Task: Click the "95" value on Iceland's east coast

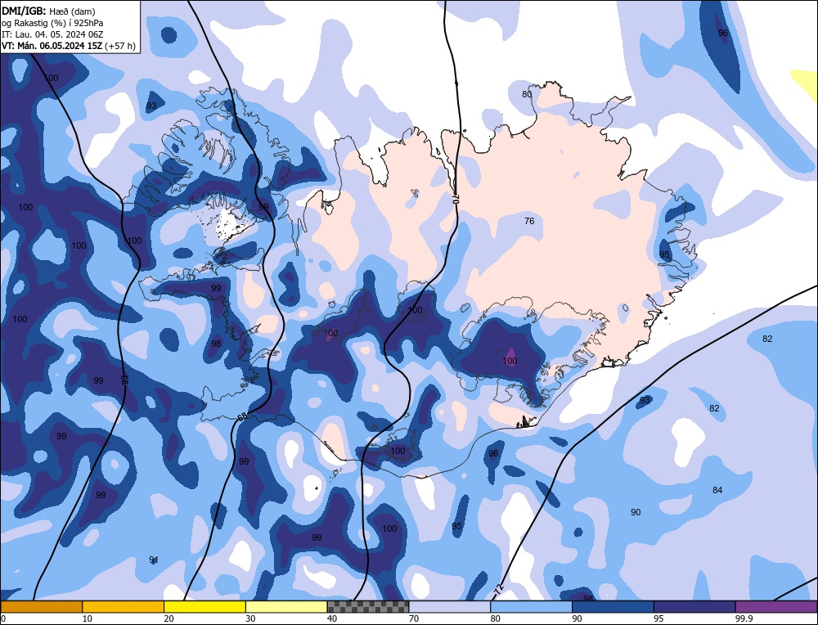Action: 664,254
